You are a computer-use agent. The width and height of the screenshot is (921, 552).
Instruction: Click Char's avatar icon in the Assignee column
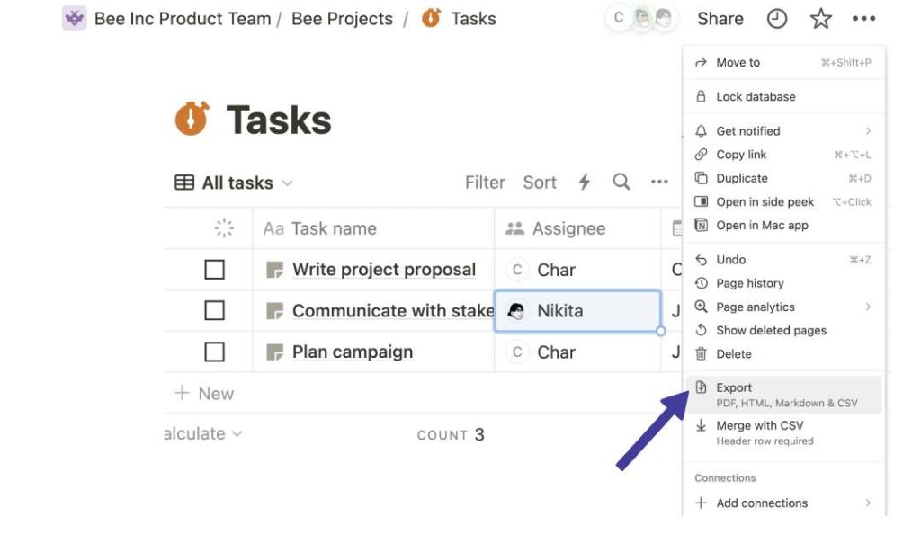[x=518, y=269]
